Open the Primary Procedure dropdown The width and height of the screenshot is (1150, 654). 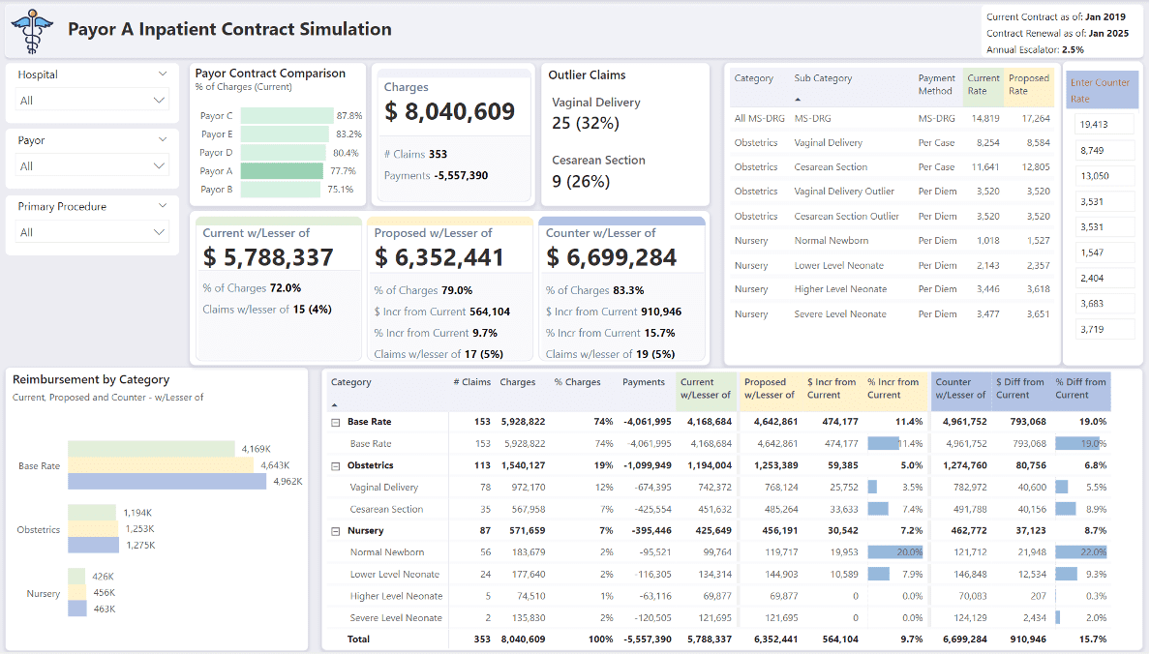pos(93,232)
